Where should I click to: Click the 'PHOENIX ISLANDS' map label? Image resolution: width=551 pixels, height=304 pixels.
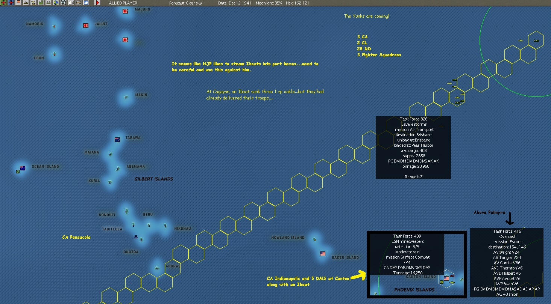click(414, 290)
